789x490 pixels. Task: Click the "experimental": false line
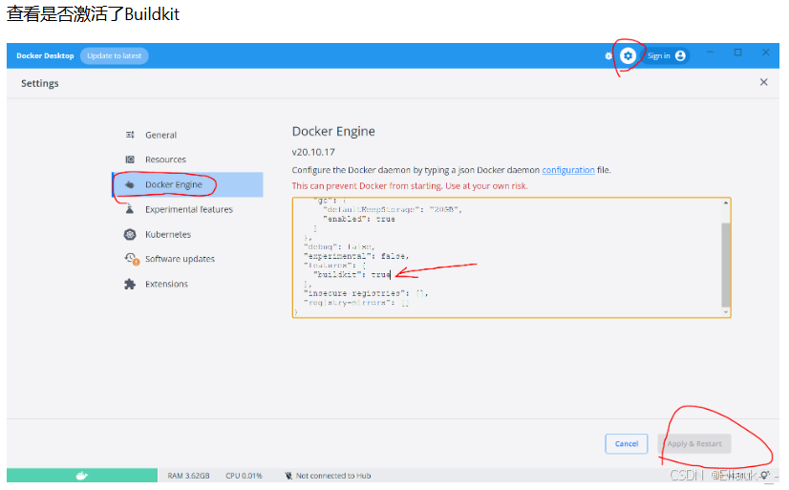pyautogui.click(x=356, y=256)
